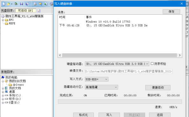Collapse the 我的ISO文档 node

3,81
